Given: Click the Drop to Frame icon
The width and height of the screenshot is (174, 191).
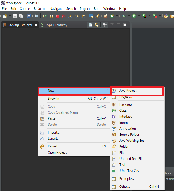Looking at the screenshot, I should [91, 16].
